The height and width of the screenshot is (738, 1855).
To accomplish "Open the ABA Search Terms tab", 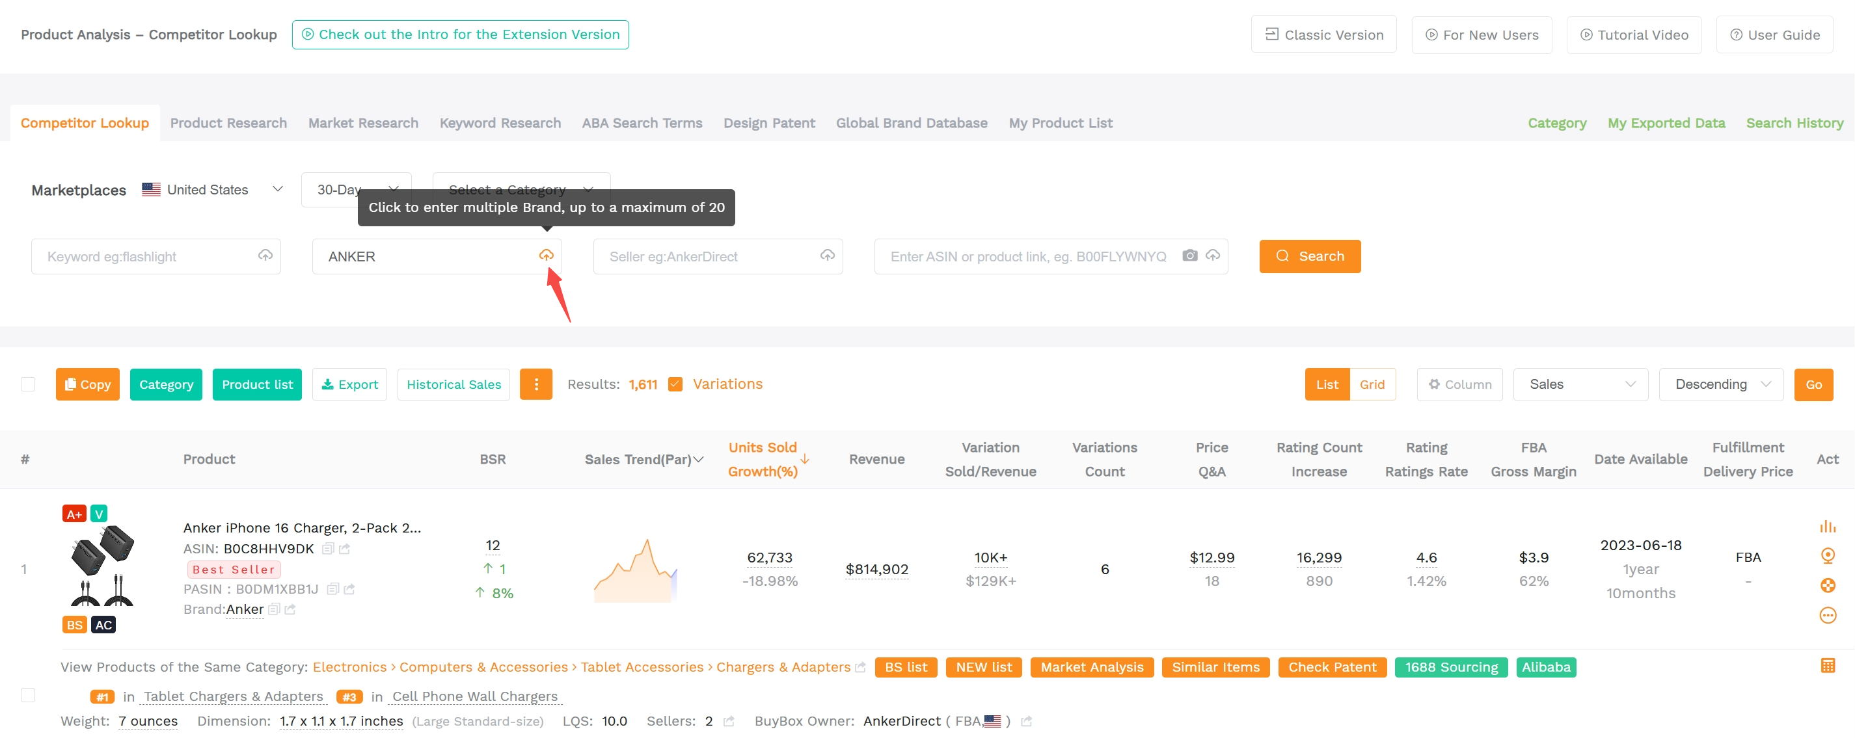I will click(x=642, y=123).
